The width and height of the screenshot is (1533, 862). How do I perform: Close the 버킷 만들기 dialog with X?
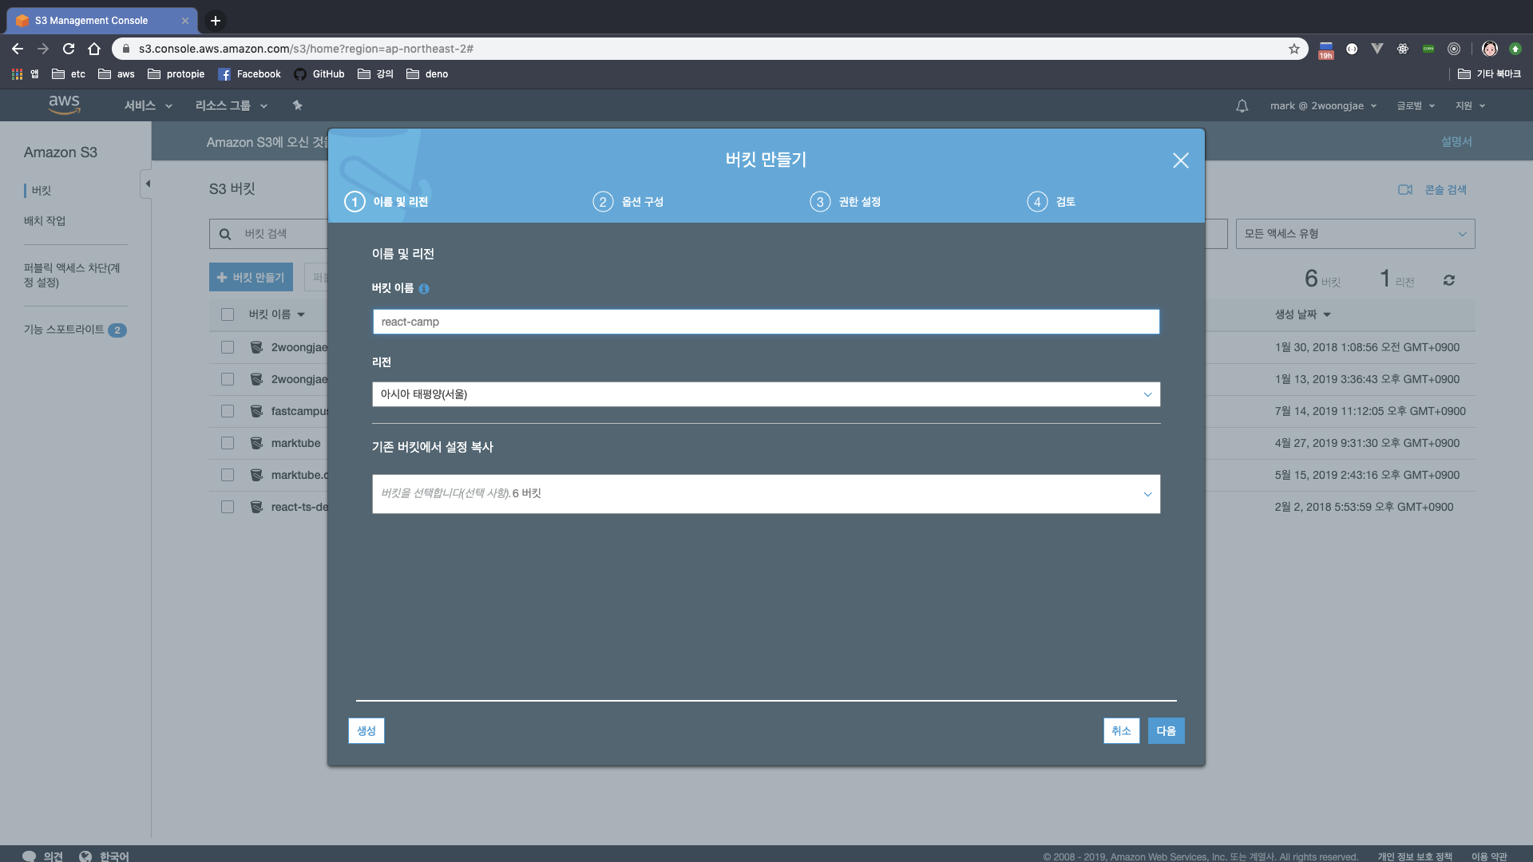pyautogui.click(x=1180, y=160)
